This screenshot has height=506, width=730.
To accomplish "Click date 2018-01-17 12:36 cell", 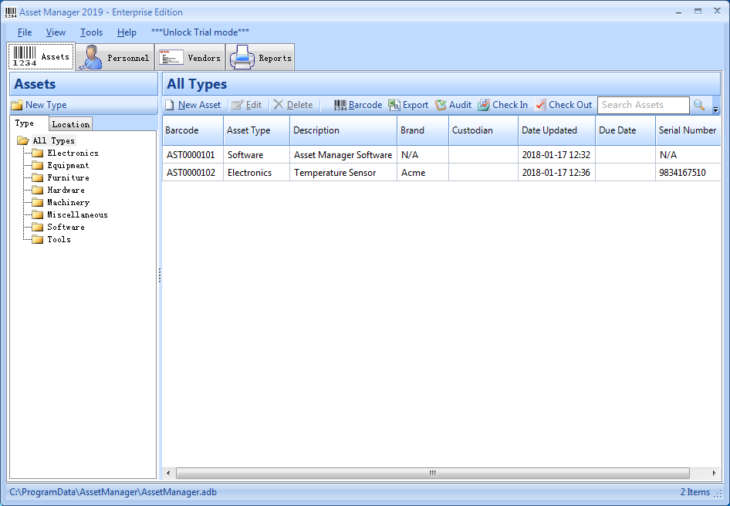I will 556,173.
